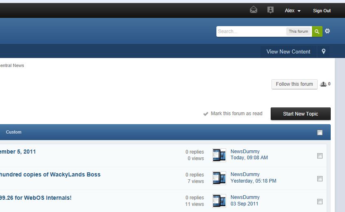Click the map pin marker icon

[323, 51]
